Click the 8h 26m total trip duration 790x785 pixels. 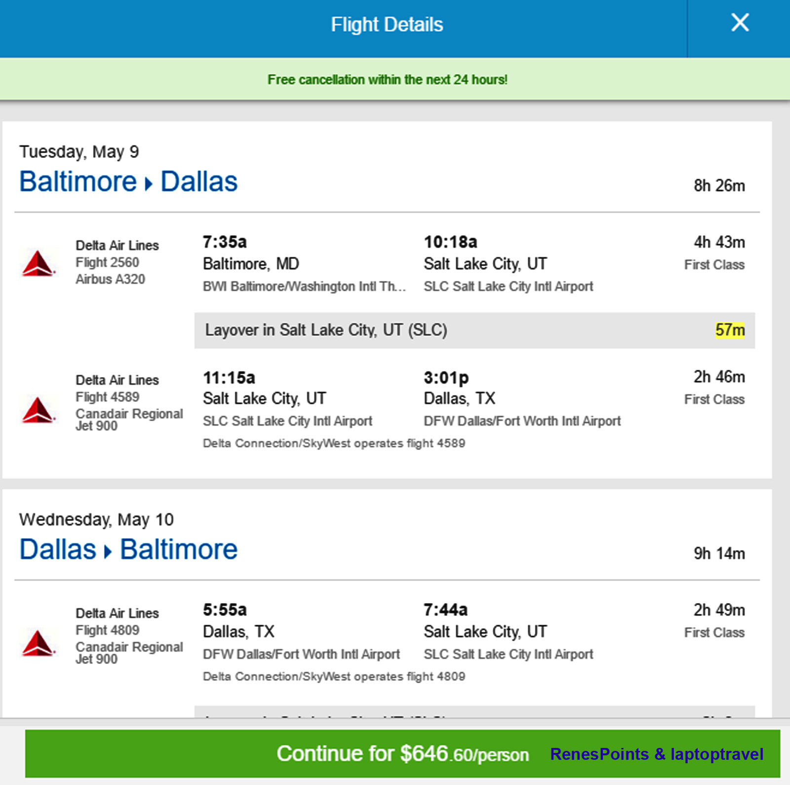[719, 186]
